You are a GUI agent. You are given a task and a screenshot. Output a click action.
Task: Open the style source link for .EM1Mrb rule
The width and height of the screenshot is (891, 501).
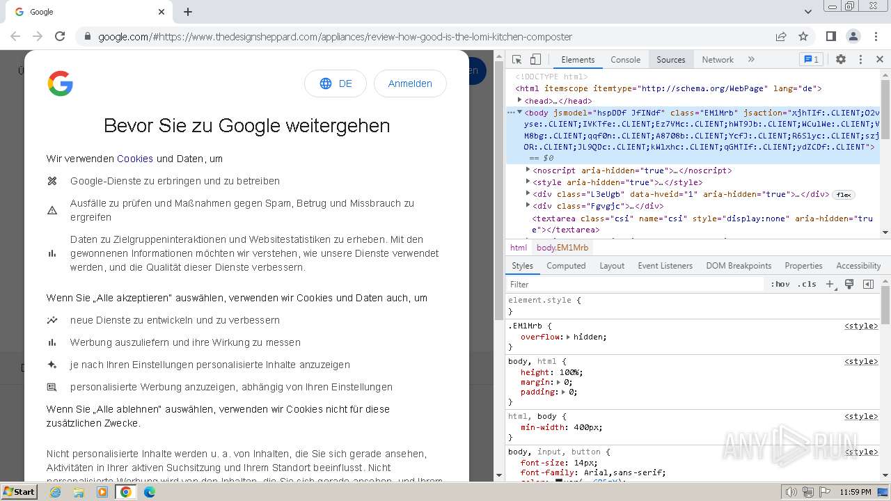[861, 326]
